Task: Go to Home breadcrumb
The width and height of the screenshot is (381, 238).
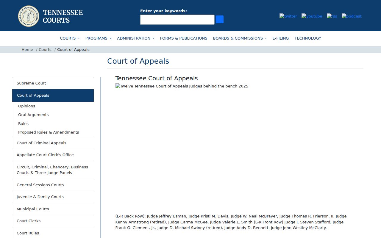Action: click(27, 49)
